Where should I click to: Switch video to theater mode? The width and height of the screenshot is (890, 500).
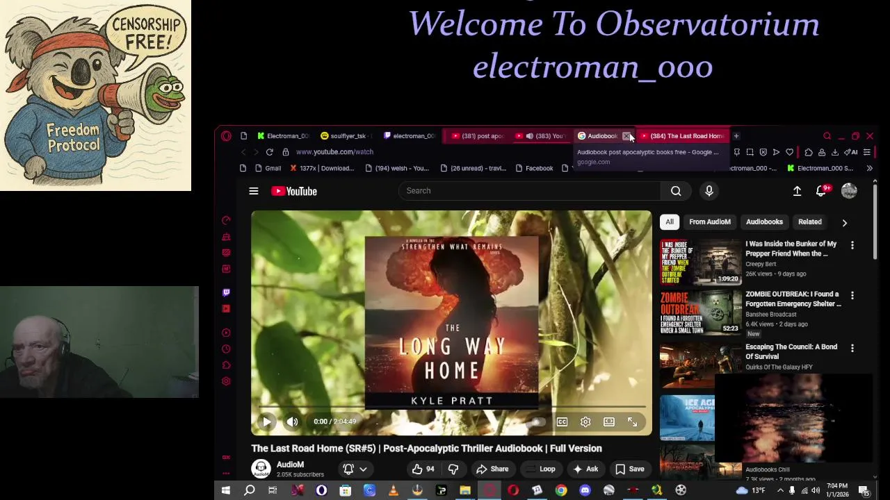click(x=609, y=422)
